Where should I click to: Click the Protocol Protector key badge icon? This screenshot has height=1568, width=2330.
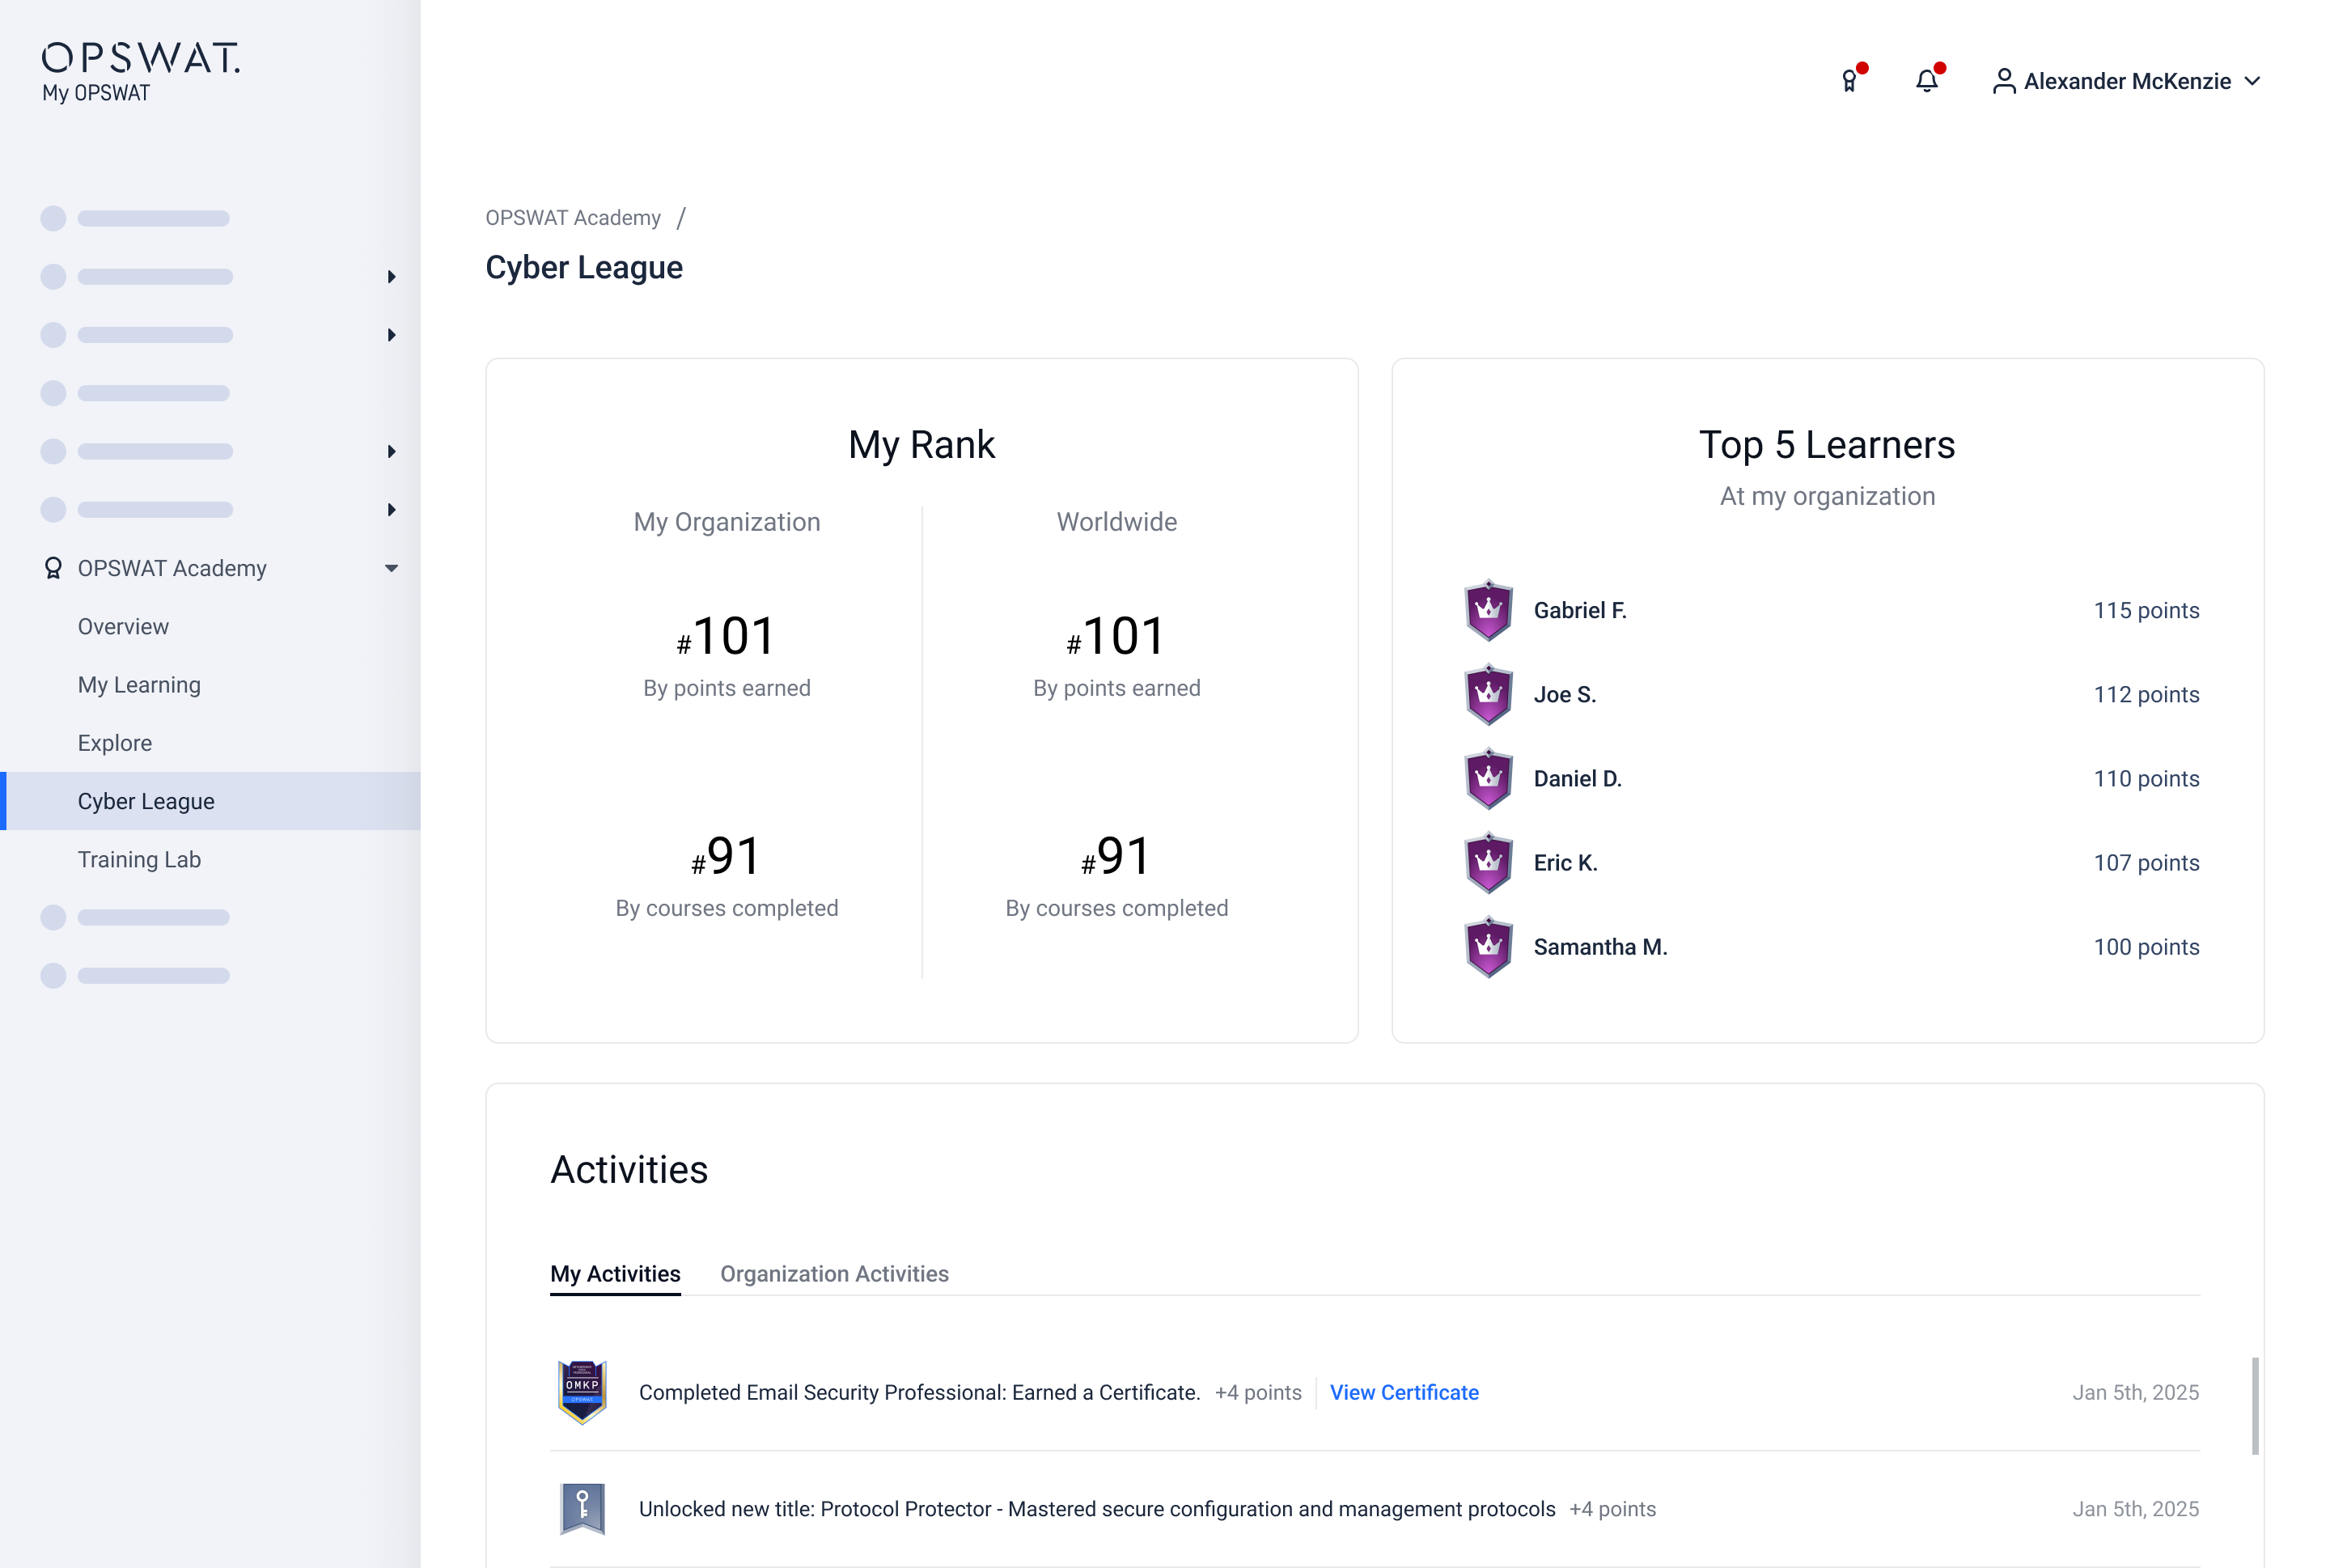582,1508
